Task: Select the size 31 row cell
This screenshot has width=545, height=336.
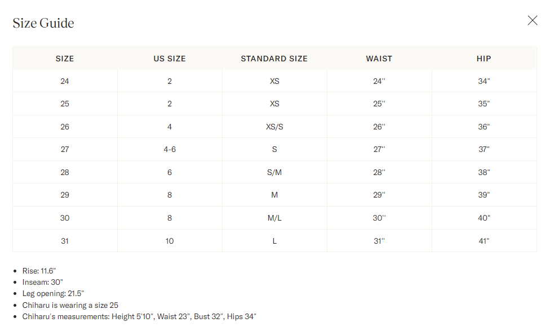Action: [65, 241]
